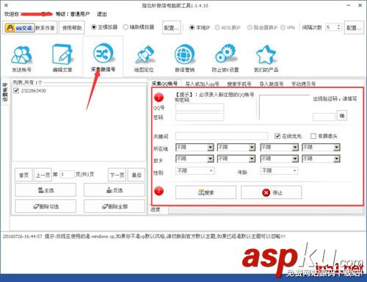The height and width of the screenshot is (282, 367).
Task: Expand the 年龄 age dropdown
Action: 279,170
